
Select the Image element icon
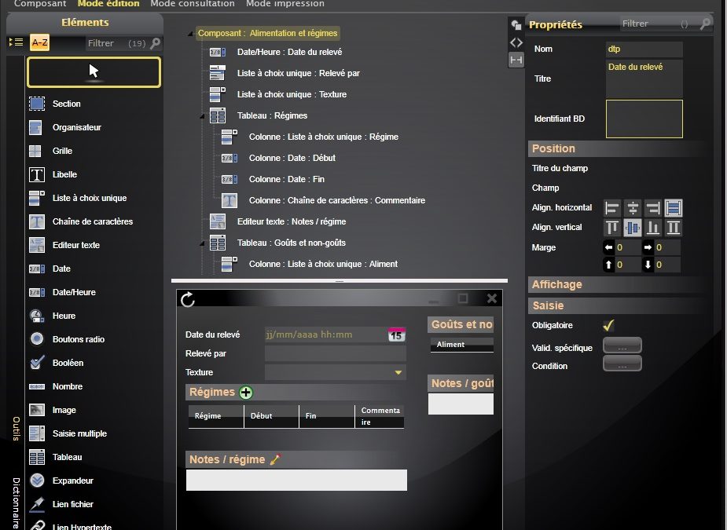coord(35,410)
